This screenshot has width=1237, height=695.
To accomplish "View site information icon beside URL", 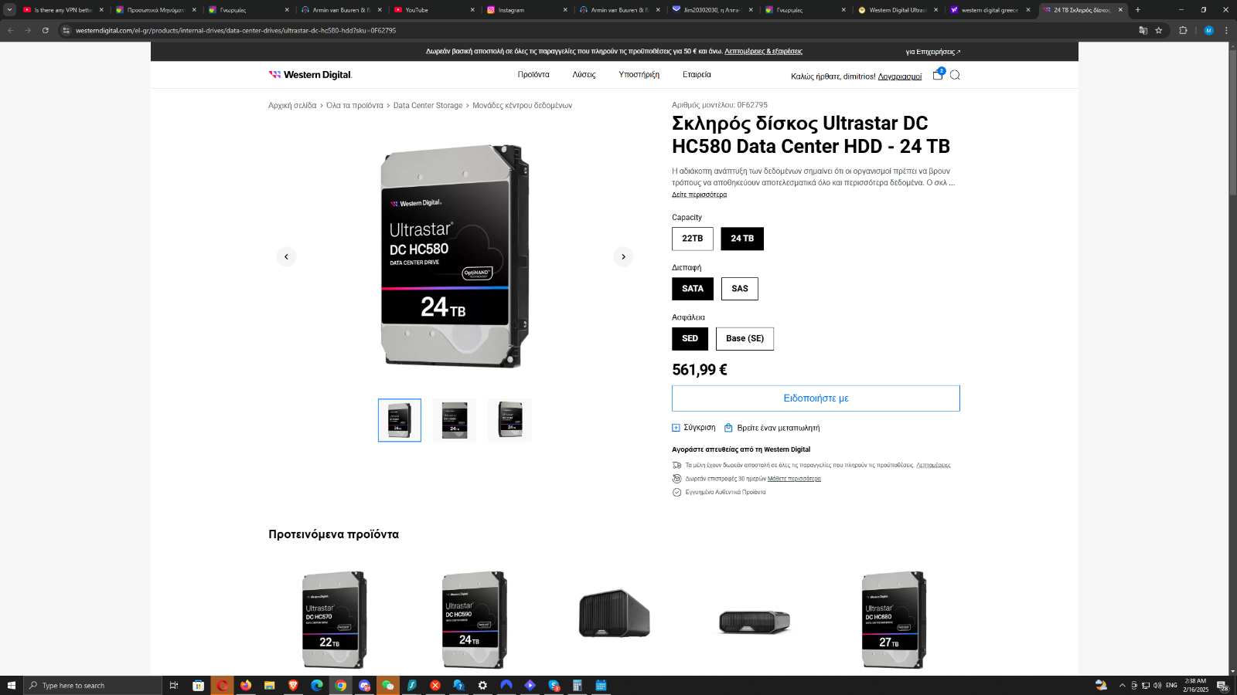I will (x=66, y=30).
